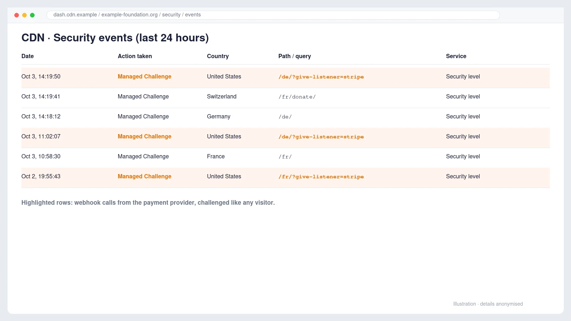This screenshot has height=321, width=571.
Task: Click the Action taken column header
Action: pyautogui.click(x=135, y=56)
